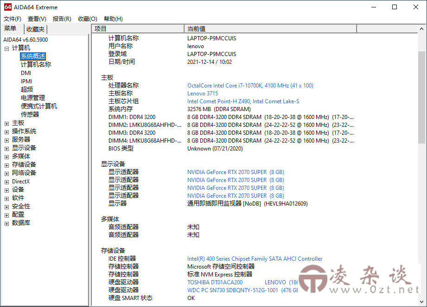Viewport: 427px width, 307px height.
Task: Select the DIMM2: LMKU8G68AHFHD row
Action: pos(231,125)
